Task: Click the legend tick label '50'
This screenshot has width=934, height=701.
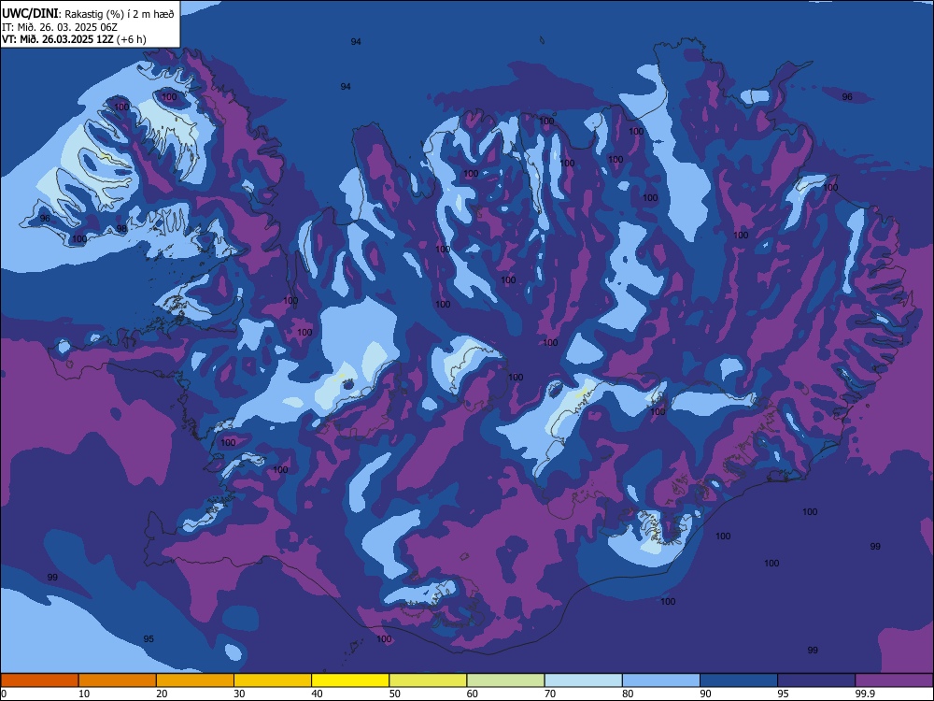Action: click(x=395, y=694)
